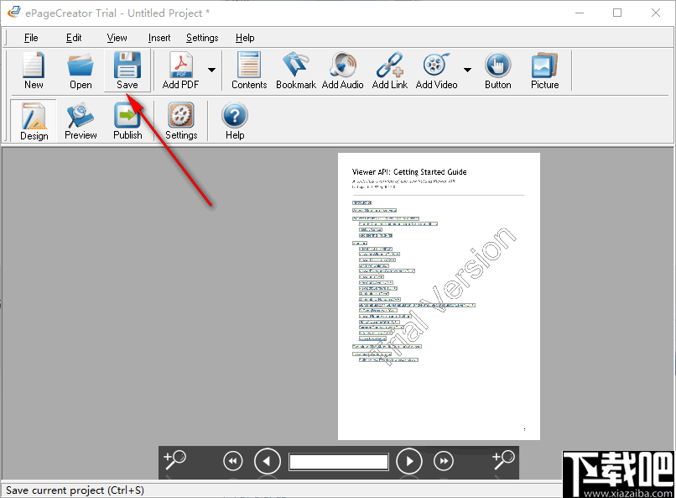Screen dimensions: 676x498
Task: Insert audio with Add Audio
Action: pyautogui.click(x=343, y=71)
